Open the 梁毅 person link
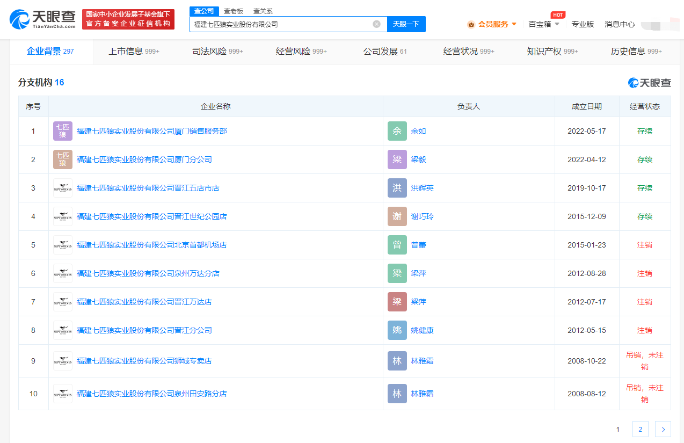 pos(419,159)
